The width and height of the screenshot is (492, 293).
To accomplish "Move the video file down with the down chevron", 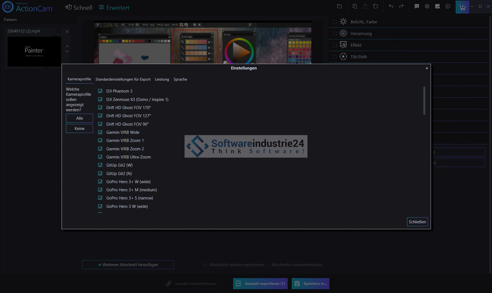I will [x=67, y=51].
